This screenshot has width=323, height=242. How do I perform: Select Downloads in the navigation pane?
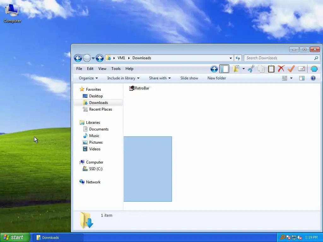click(x=98, y=103)
